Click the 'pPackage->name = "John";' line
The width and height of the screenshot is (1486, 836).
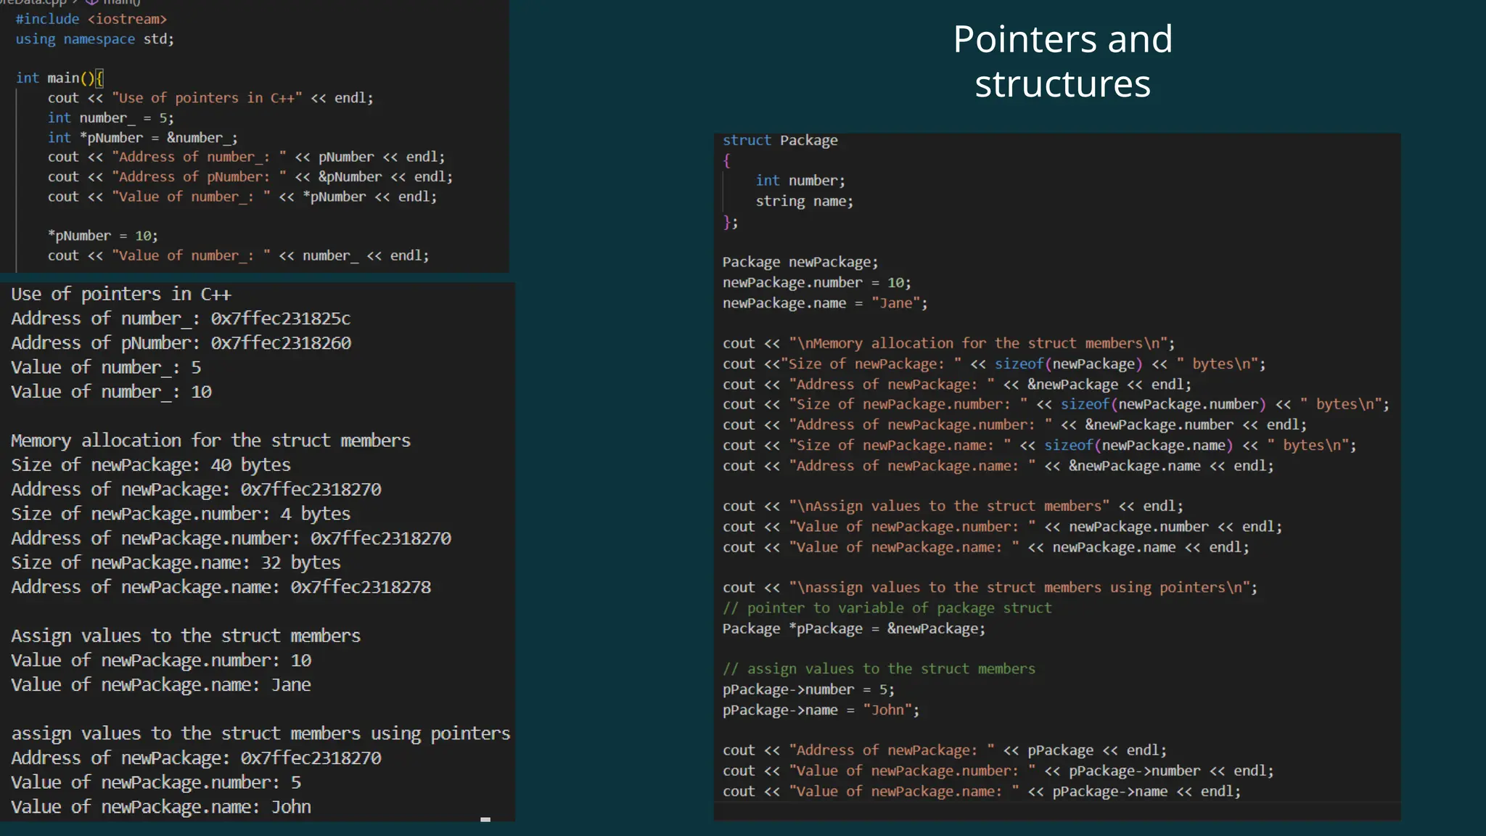tap(821, 710)
